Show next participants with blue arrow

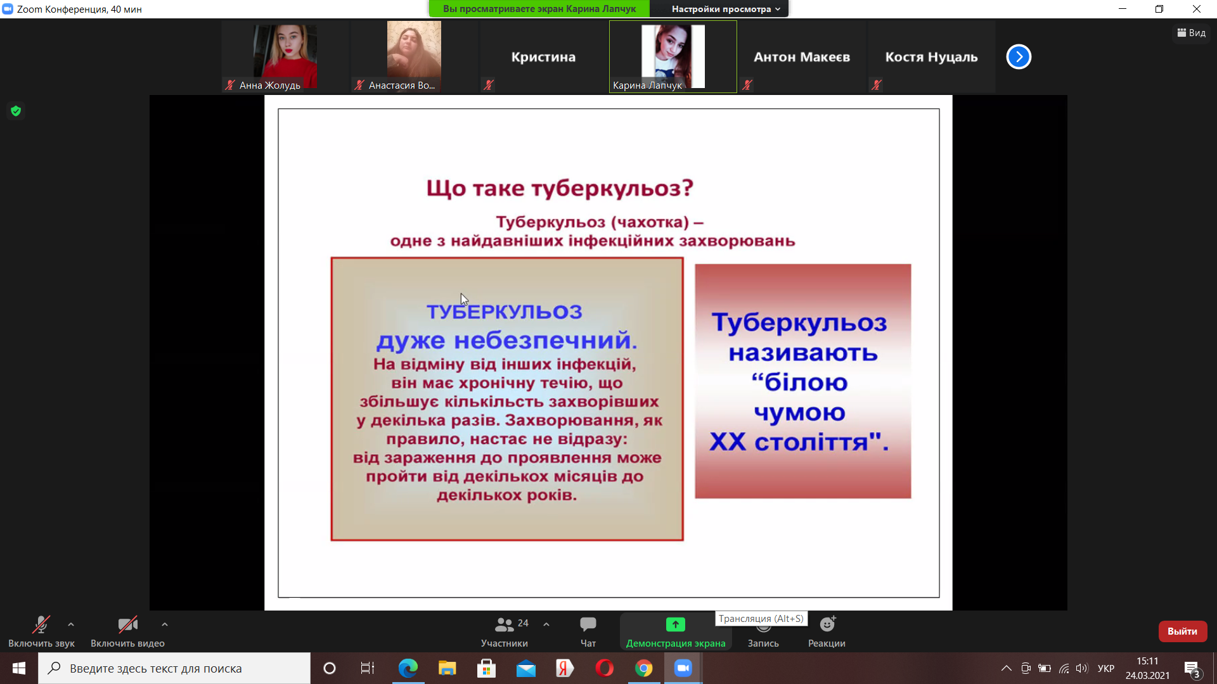(x=1019, y=57)
